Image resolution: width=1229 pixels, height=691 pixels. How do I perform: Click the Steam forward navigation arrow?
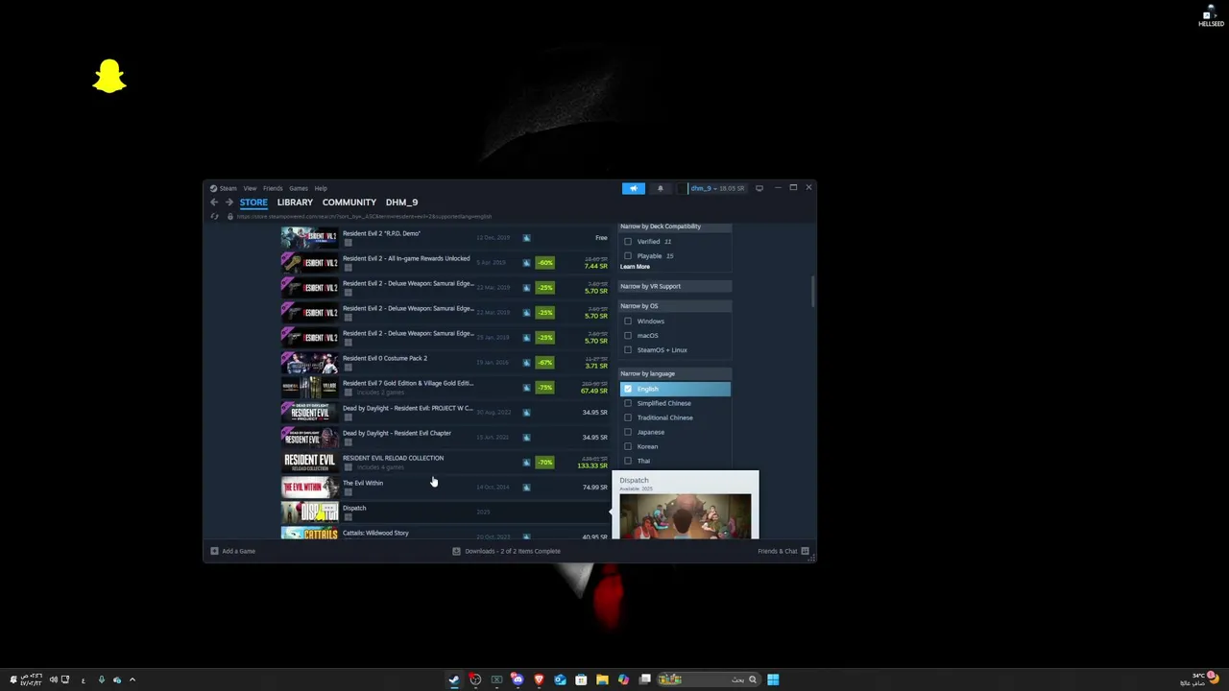(229, 203)
